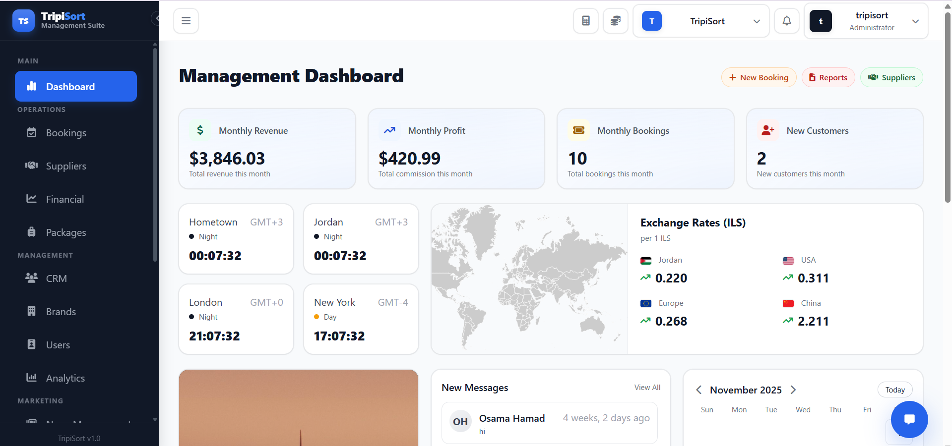This screenshot has height=446, width=952.
Task: Go to next month using the calendar chevron
Action: coord(793,390)
